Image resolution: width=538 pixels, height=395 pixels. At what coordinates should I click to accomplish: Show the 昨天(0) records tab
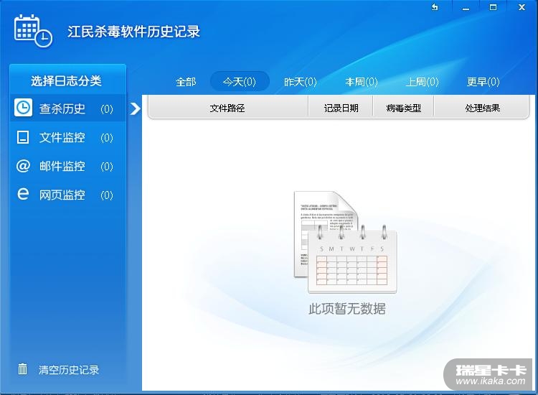pyautogui.click(x=301, y=82)
